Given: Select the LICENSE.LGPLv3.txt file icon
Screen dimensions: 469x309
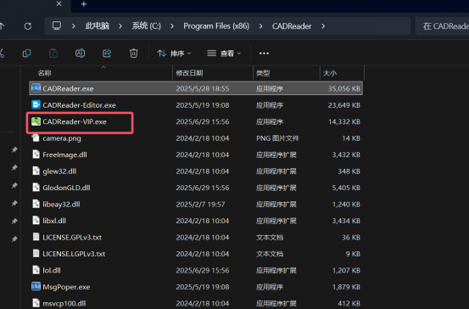Looking at the screenshot, I should coord(36,254).
